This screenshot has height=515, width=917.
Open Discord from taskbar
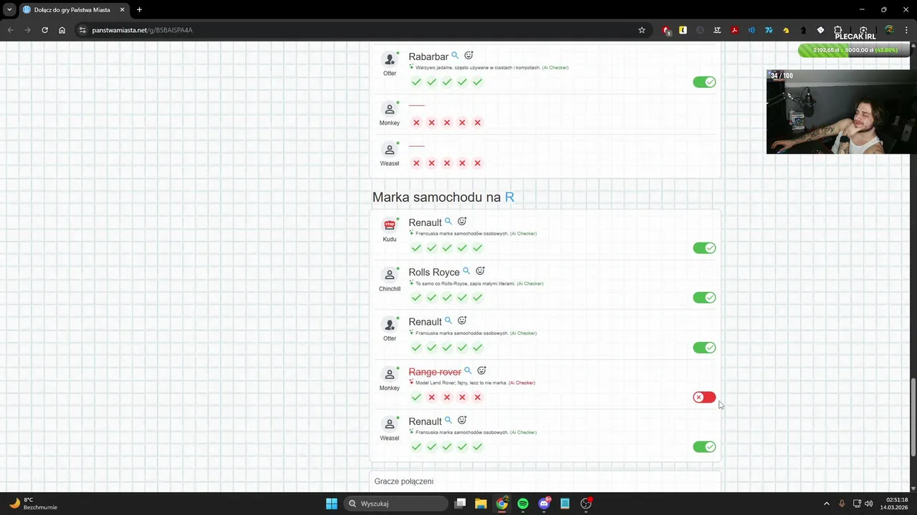544,504
